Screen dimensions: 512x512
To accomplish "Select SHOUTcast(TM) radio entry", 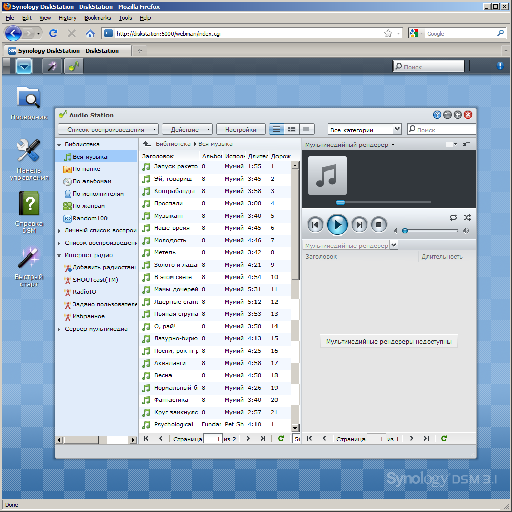I will pyautogui.click(x=95, y=280).
